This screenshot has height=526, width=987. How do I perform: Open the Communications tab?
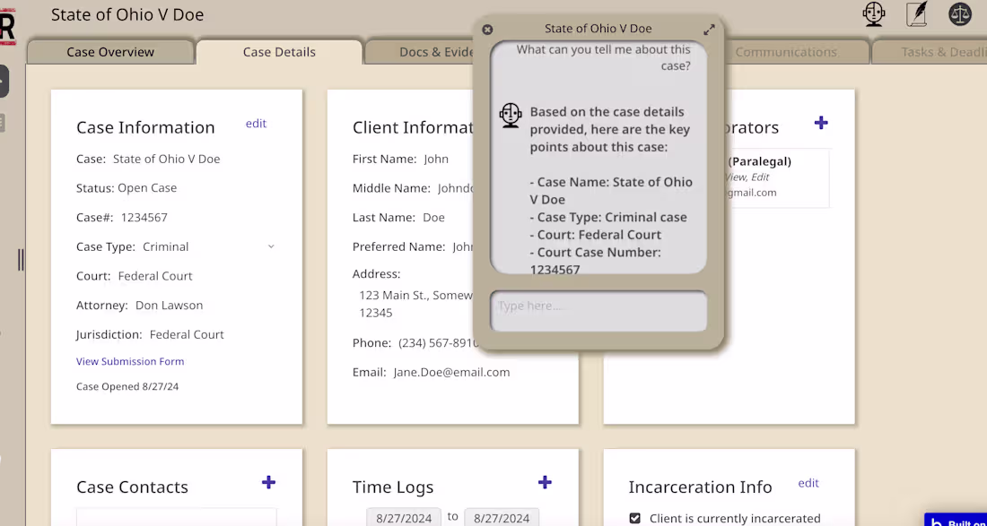(x=786, y=52)
